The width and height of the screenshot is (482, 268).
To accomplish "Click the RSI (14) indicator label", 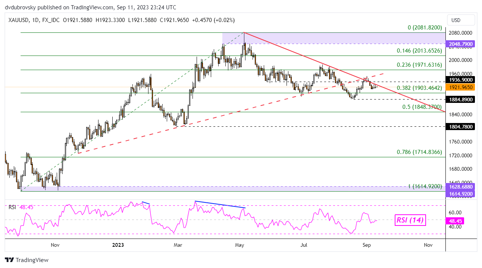I will [410, 220].
